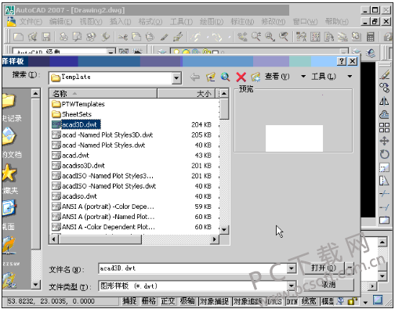Open the Tools menu dropdown arrow in dialog

pyautogui.click(x=350, y=77)
